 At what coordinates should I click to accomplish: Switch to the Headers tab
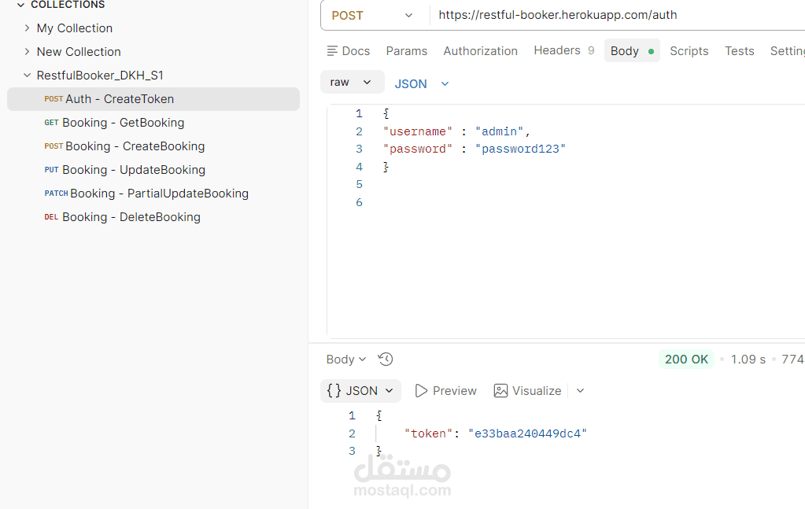coord(557,50)
